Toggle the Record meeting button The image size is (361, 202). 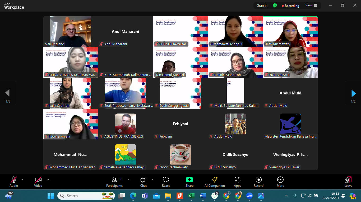[x=258, y=180]
